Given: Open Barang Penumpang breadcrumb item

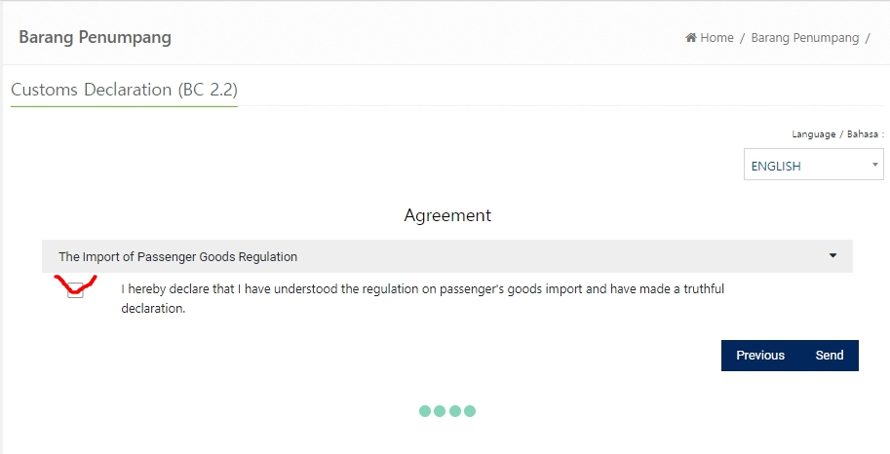Looking at the screenshot, I should 805,37.
